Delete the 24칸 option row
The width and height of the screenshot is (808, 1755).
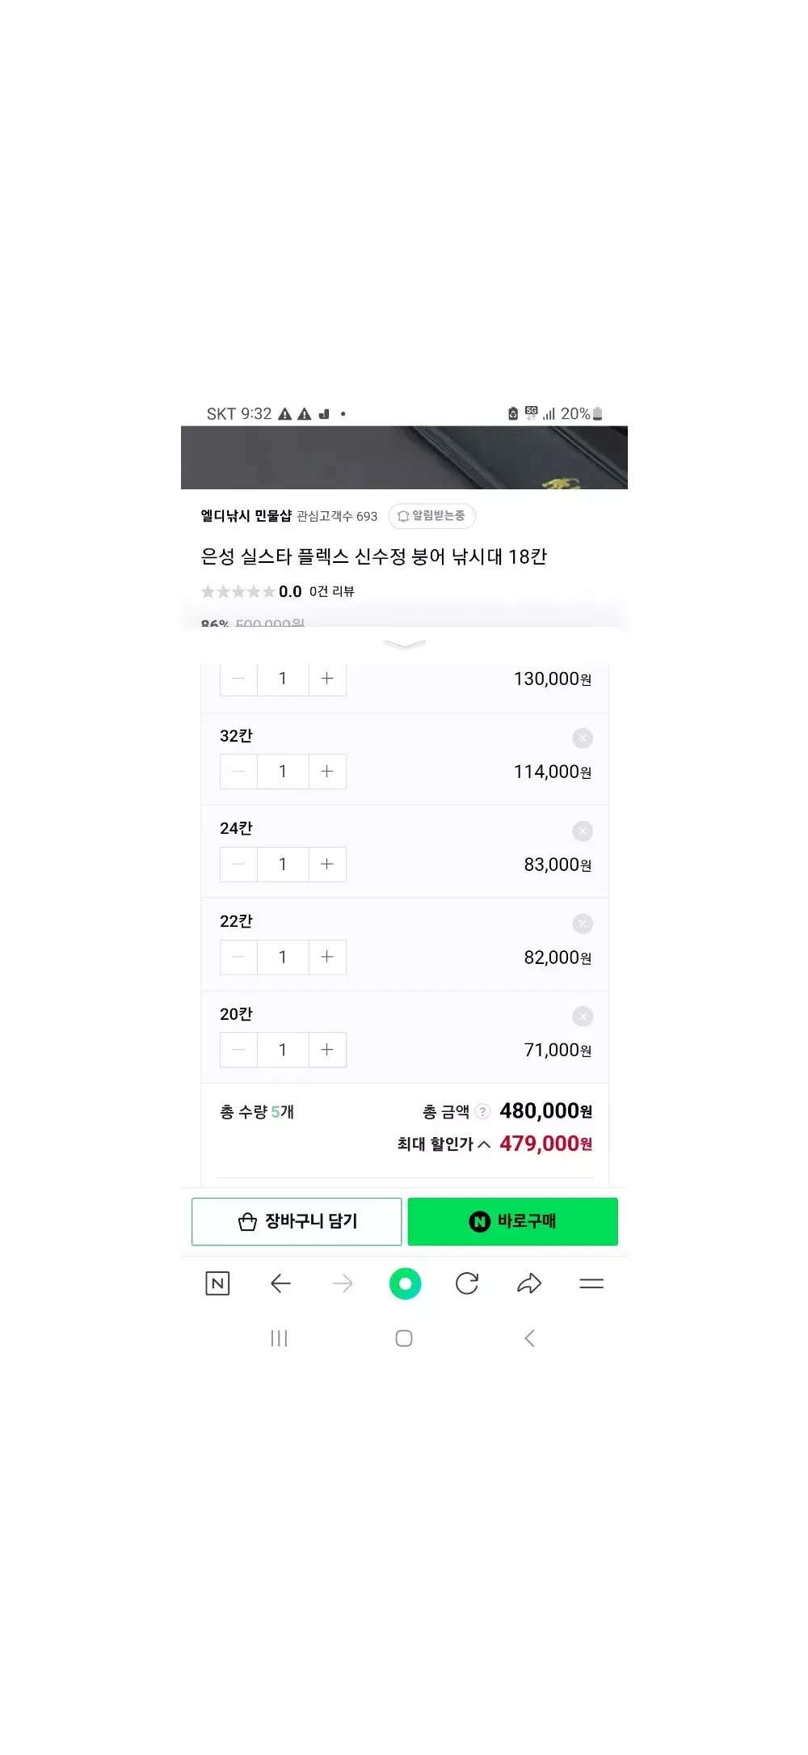click(x=583, y=831)
